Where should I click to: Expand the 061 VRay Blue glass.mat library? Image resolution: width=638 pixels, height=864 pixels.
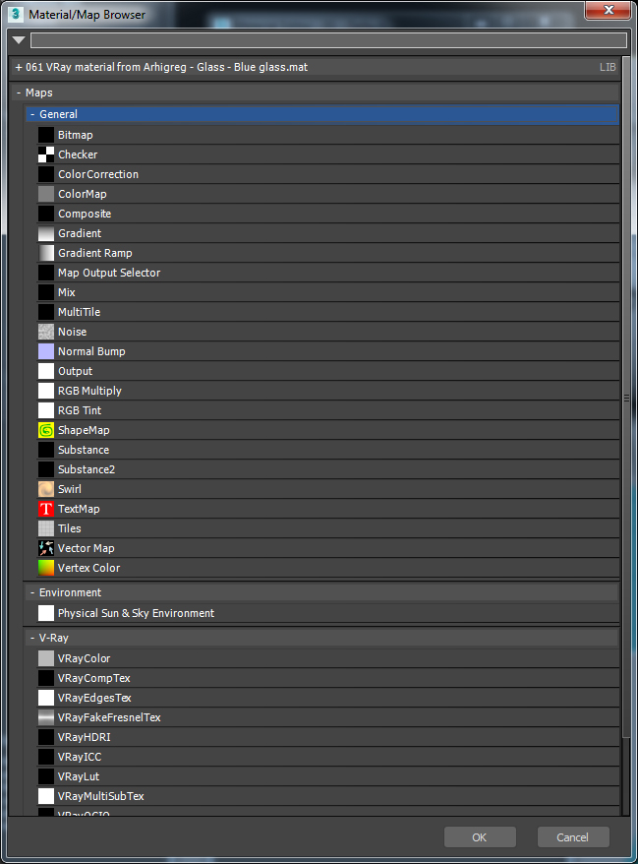click(19, 67)
